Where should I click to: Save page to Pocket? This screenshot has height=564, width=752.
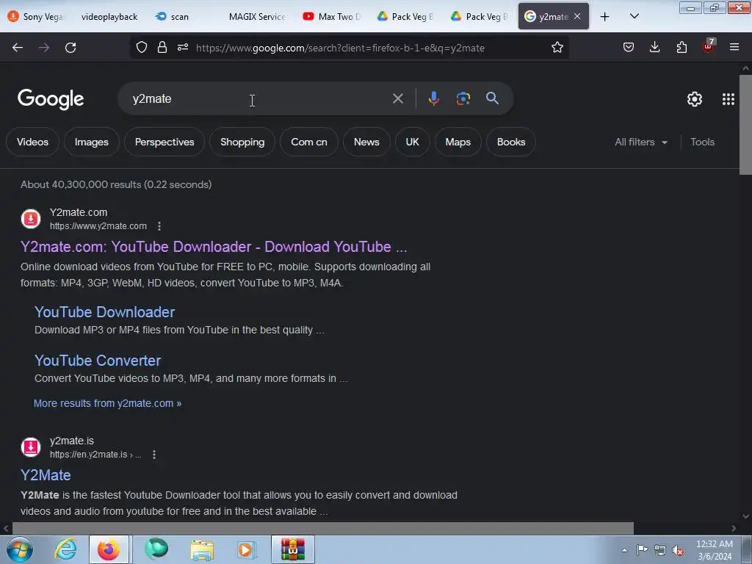[629, 47]
